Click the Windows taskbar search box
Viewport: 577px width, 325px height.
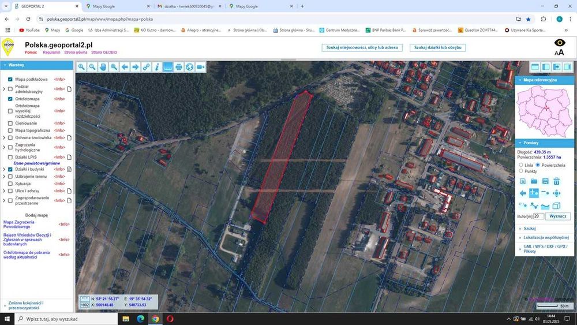(66, 319)
